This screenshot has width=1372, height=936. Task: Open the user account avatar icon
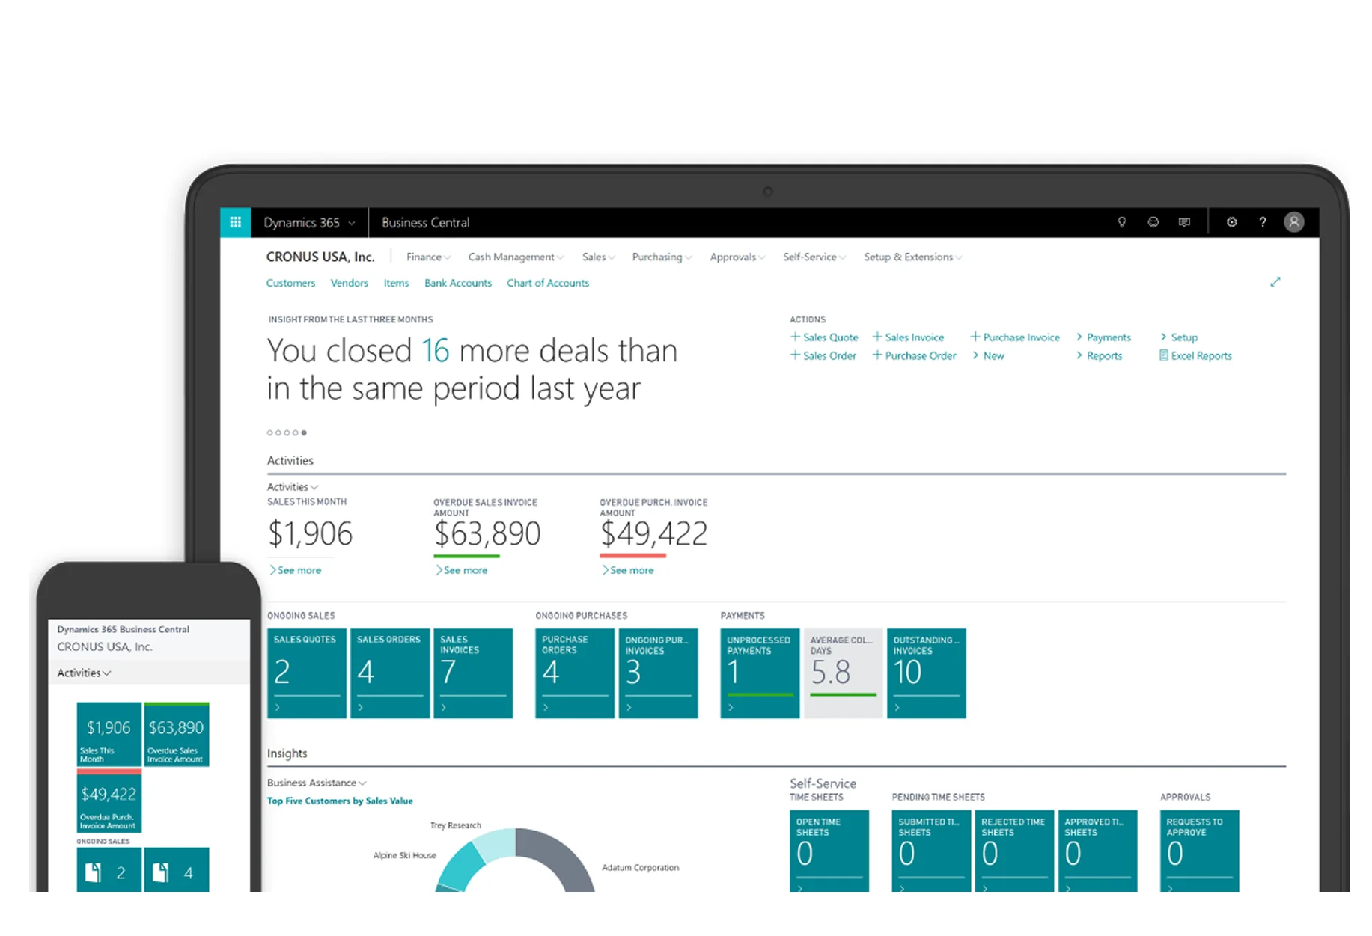pyautogui.click(x=1294, y=222)
